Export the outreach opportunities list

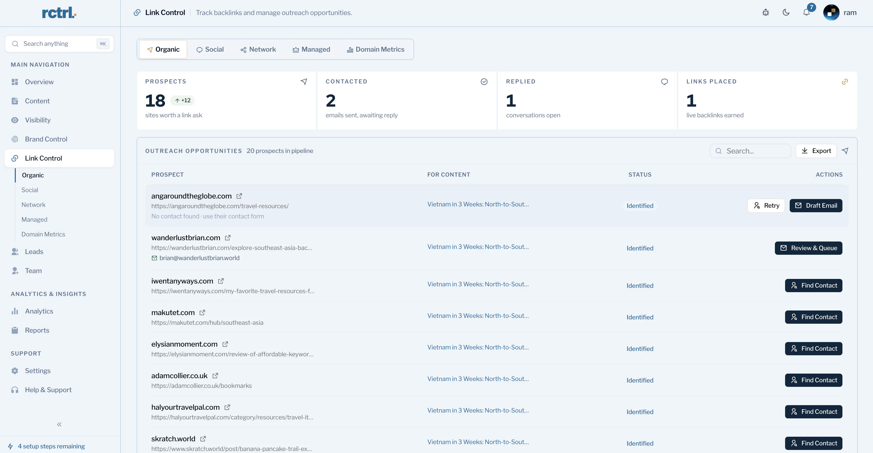[816, 151]
